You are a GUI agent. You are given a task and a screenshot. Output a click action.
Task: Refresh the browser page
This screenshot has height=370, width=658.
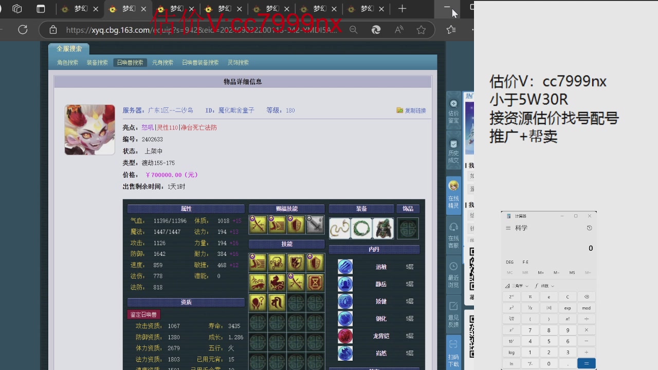pyautogui.click(x=23, y=30)
